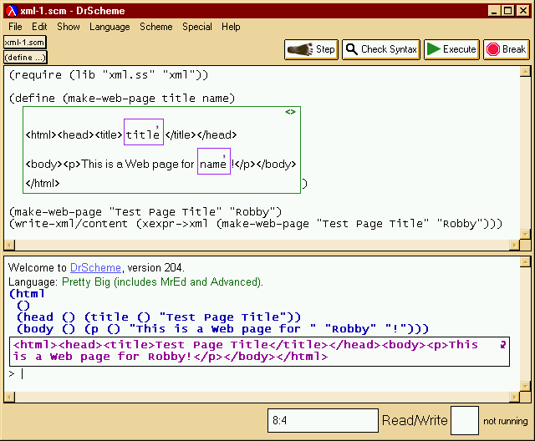The width and height of the screenshot is (535, 441).
Task: Click definitions pane scroll up arrow
Action: [x=525, y=72]
